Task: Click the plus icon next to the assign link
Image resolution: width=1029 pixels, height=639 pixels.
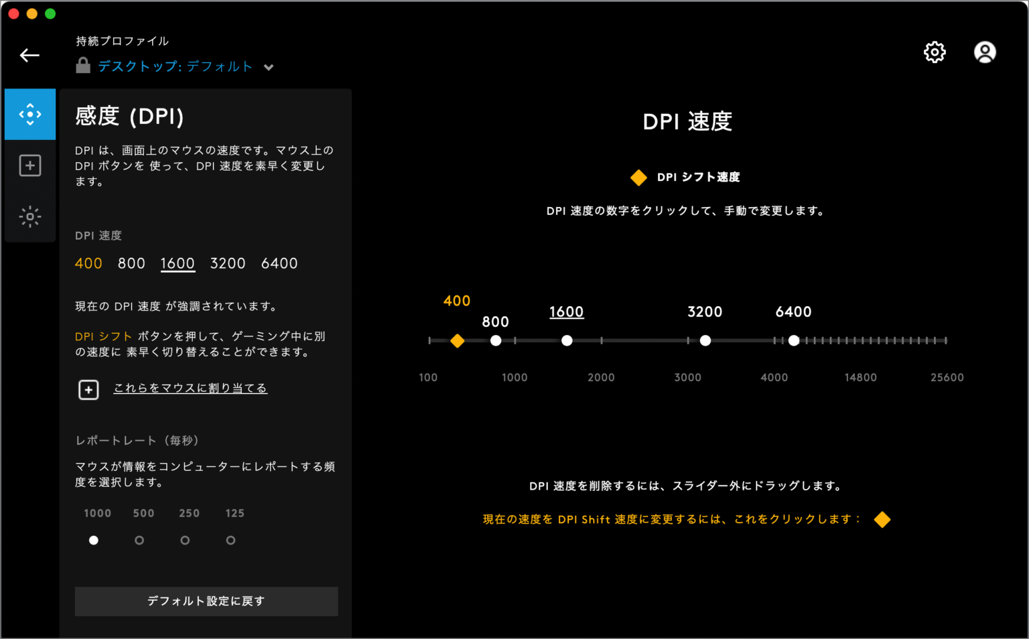Action: click(88, 389)
